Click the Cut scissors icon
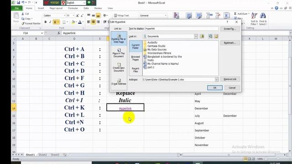Image resolution: width=292 pixels, height=164 pixels. click(x=23, y=14)
